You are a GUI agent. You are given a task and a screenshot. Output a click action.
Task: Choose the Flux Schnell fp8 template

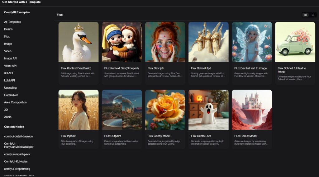(208, 42)
